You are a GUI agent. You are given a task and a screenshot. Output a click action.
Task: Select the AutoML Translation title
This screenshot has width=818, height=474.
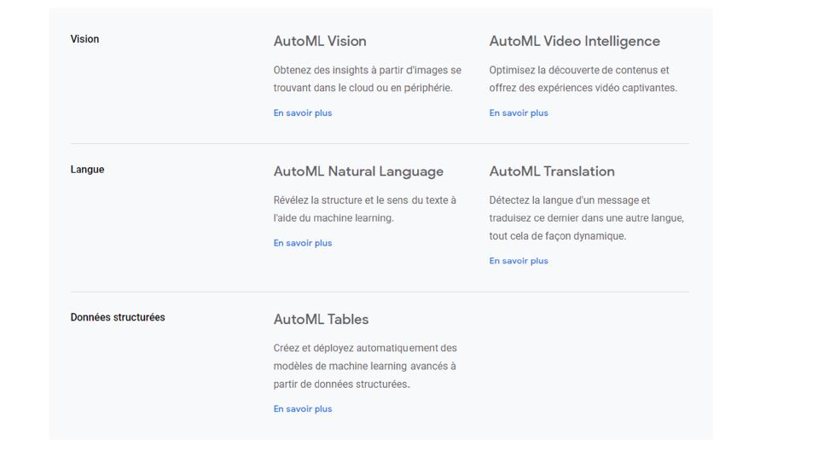click(552, 171)
